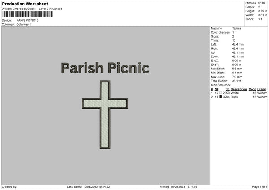Click the Created By label
Viewport: 269px width, 190px height.
(9, 187)
